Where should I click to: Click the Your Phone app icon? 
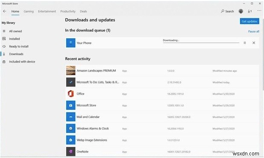(71, 43)
